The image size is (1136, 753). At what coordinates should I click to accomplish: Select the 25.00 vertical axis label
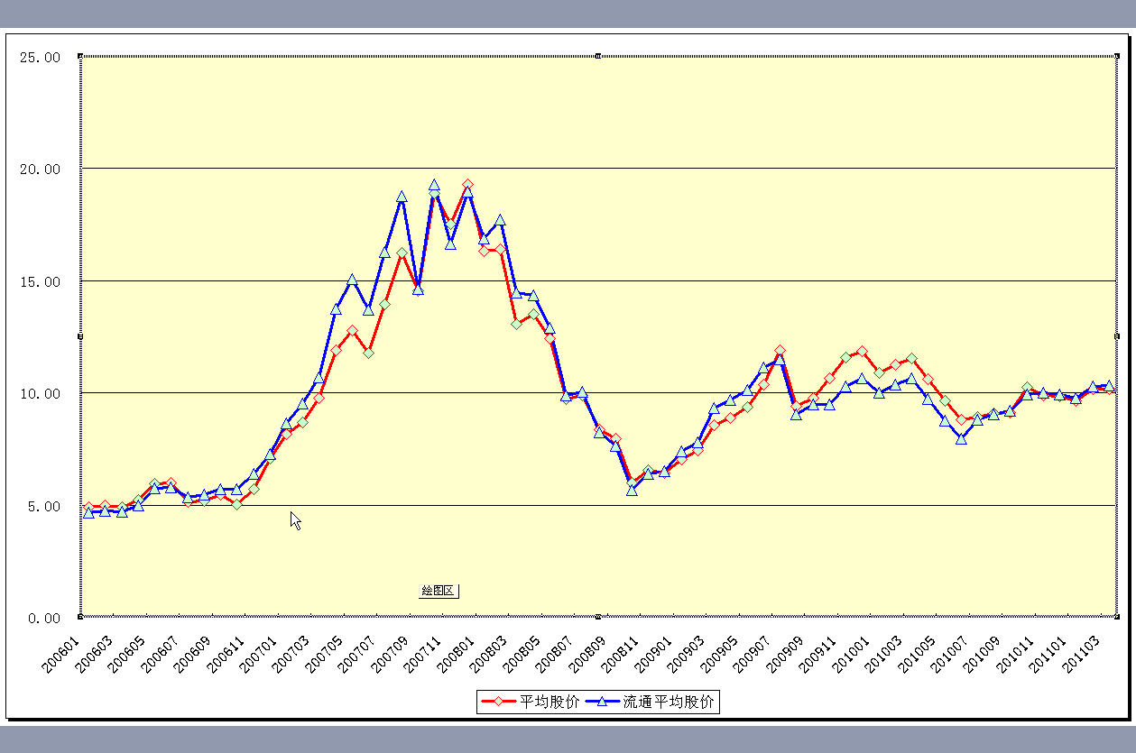coord(40,57)
